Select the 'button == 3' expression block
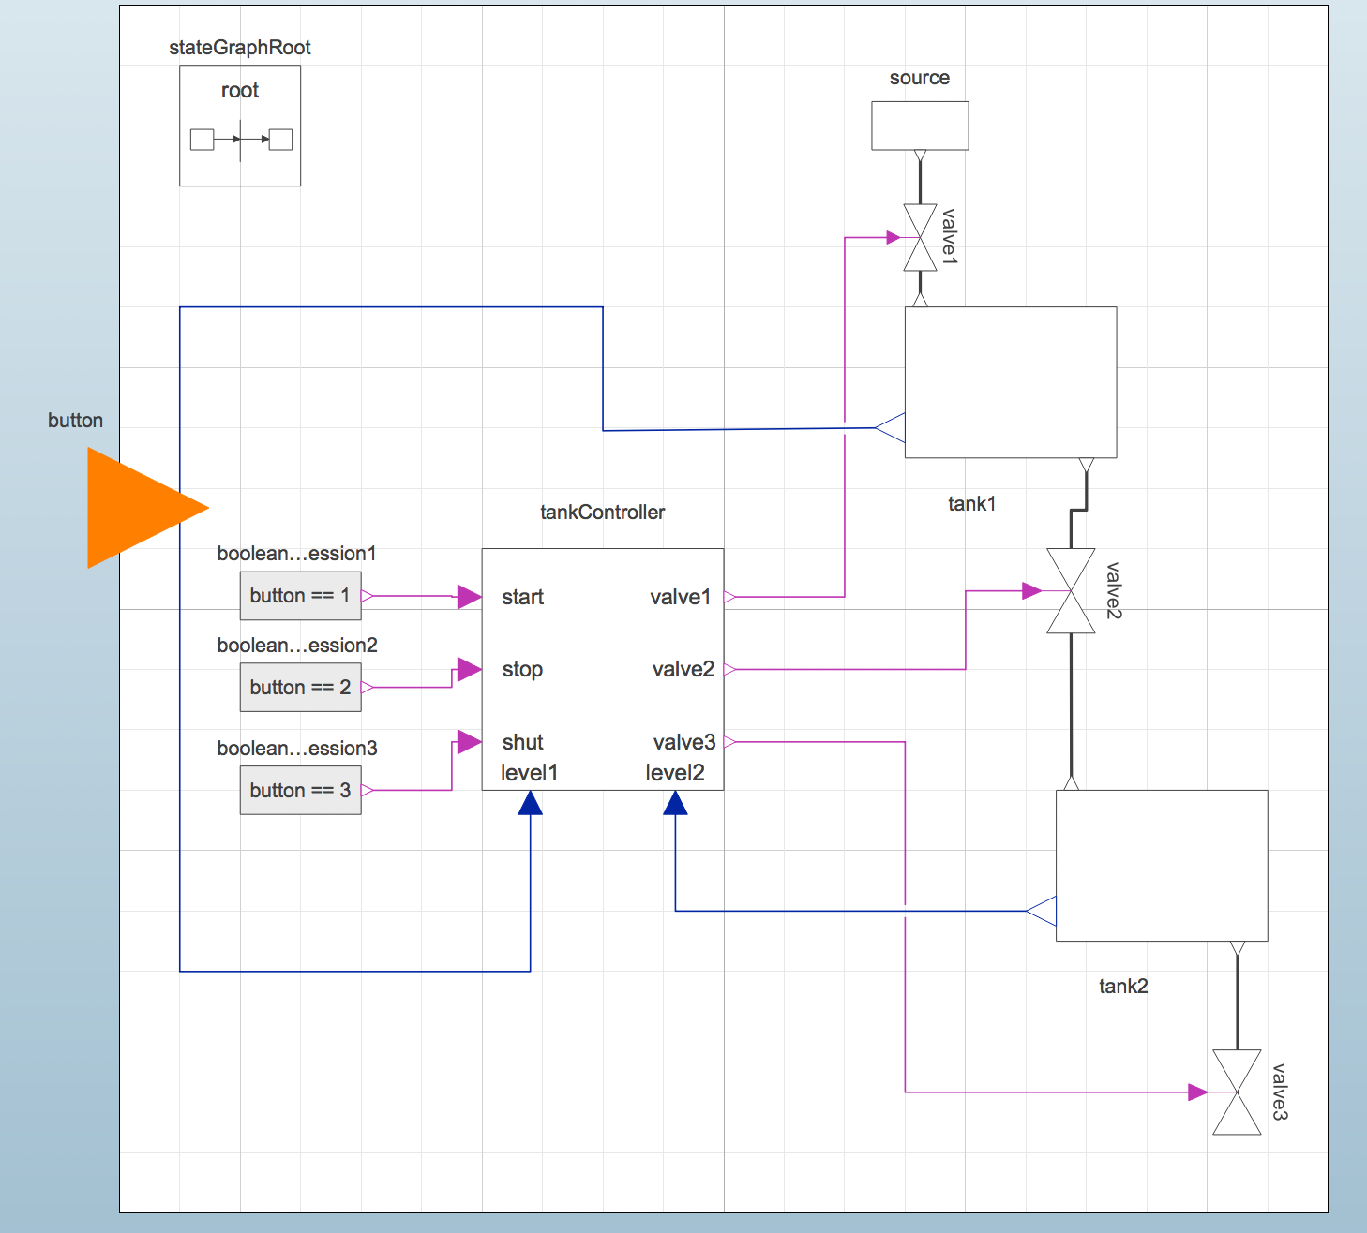The image size is (1367, 1233). (300, 791)
